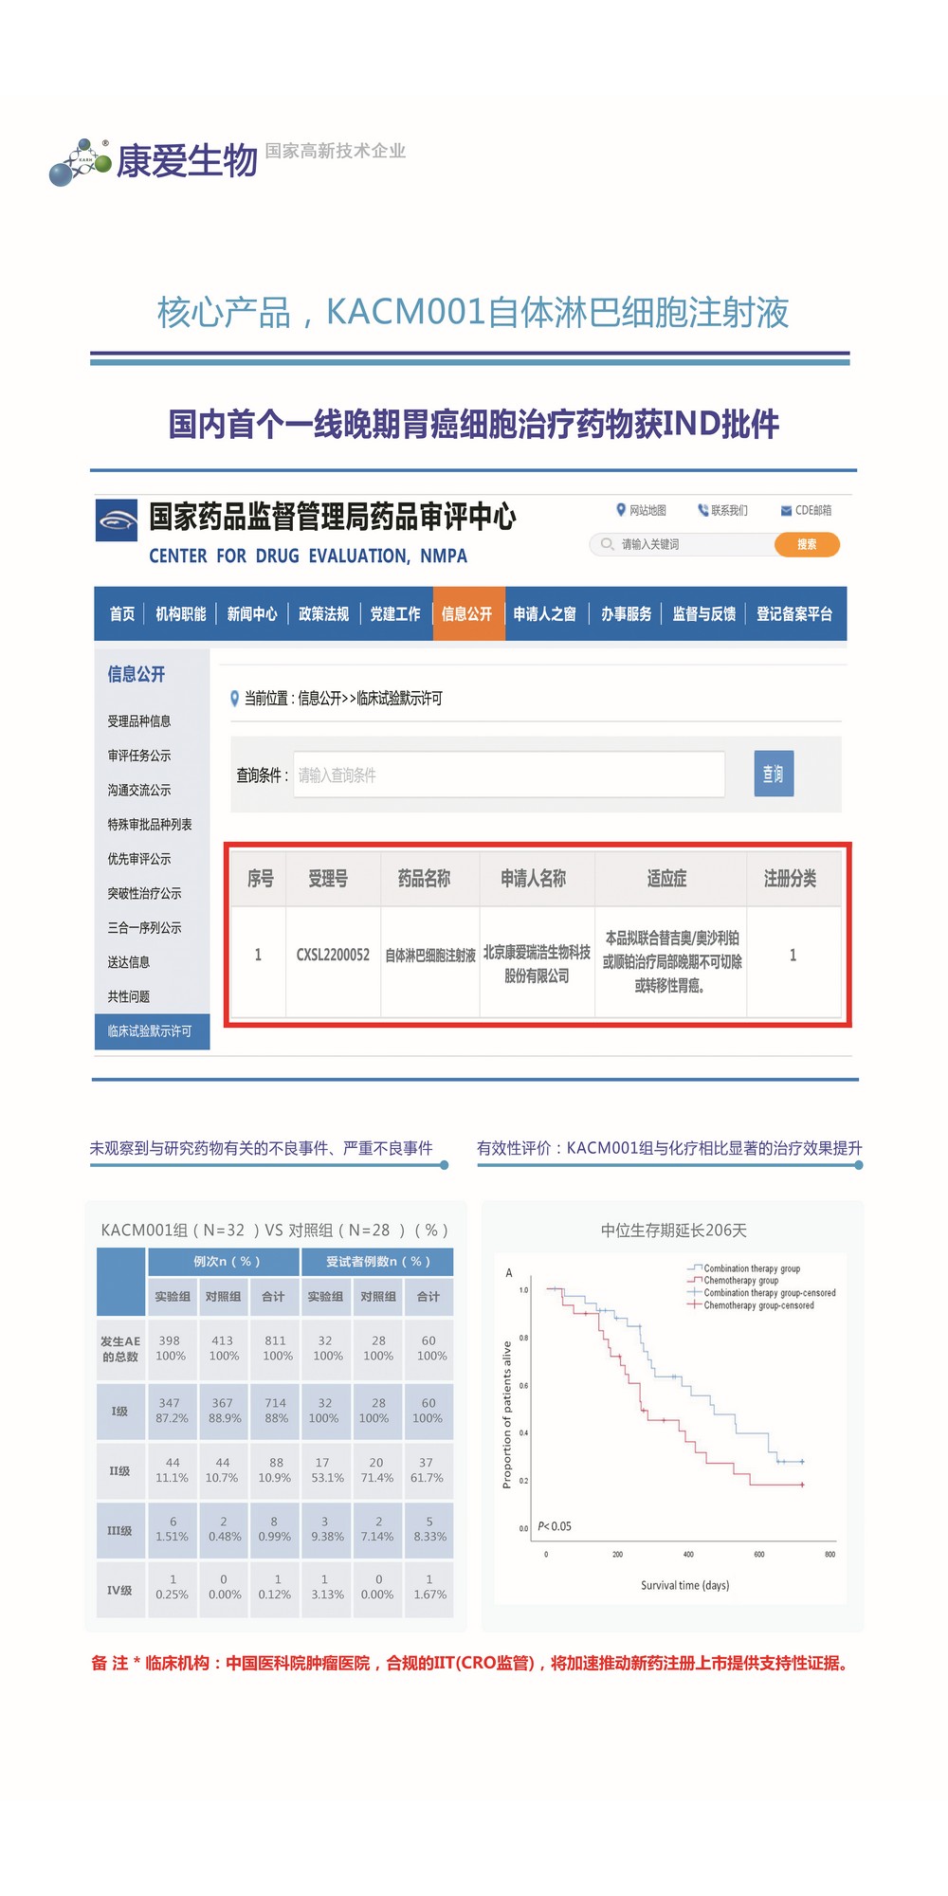
Task: Click the 自体淋巴细胞注射液 drug name cell
Action: (x=430, y=956)
